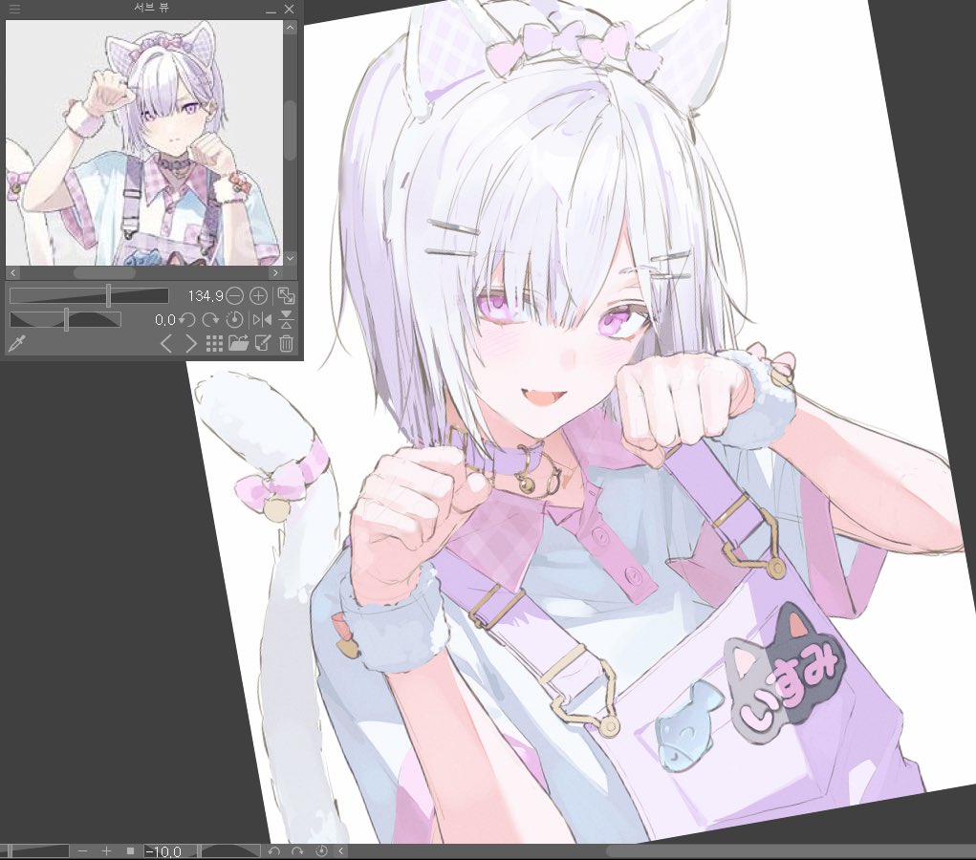The width and height of the screenshot is (976, 860).
Task: Zoom out canvas with the status bar minus
Action: tap(83, 851)
